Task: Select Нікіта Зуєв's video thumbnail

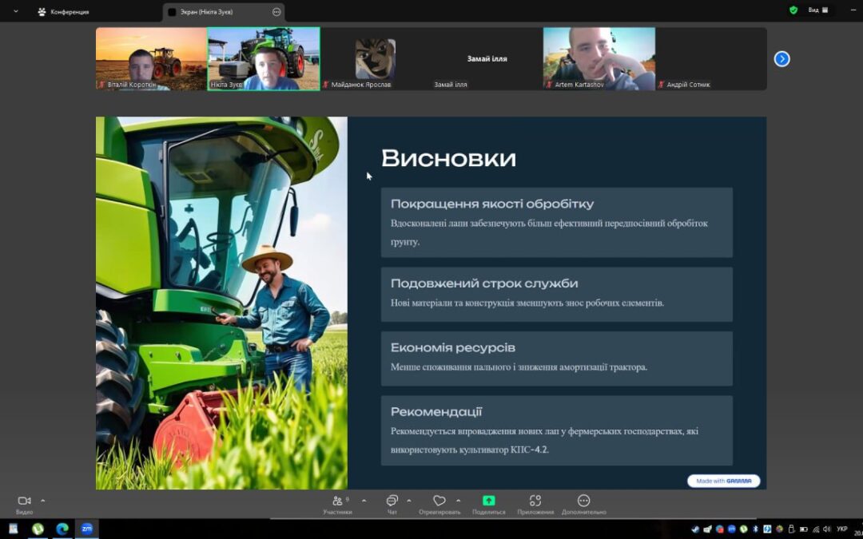Action: 264,58
